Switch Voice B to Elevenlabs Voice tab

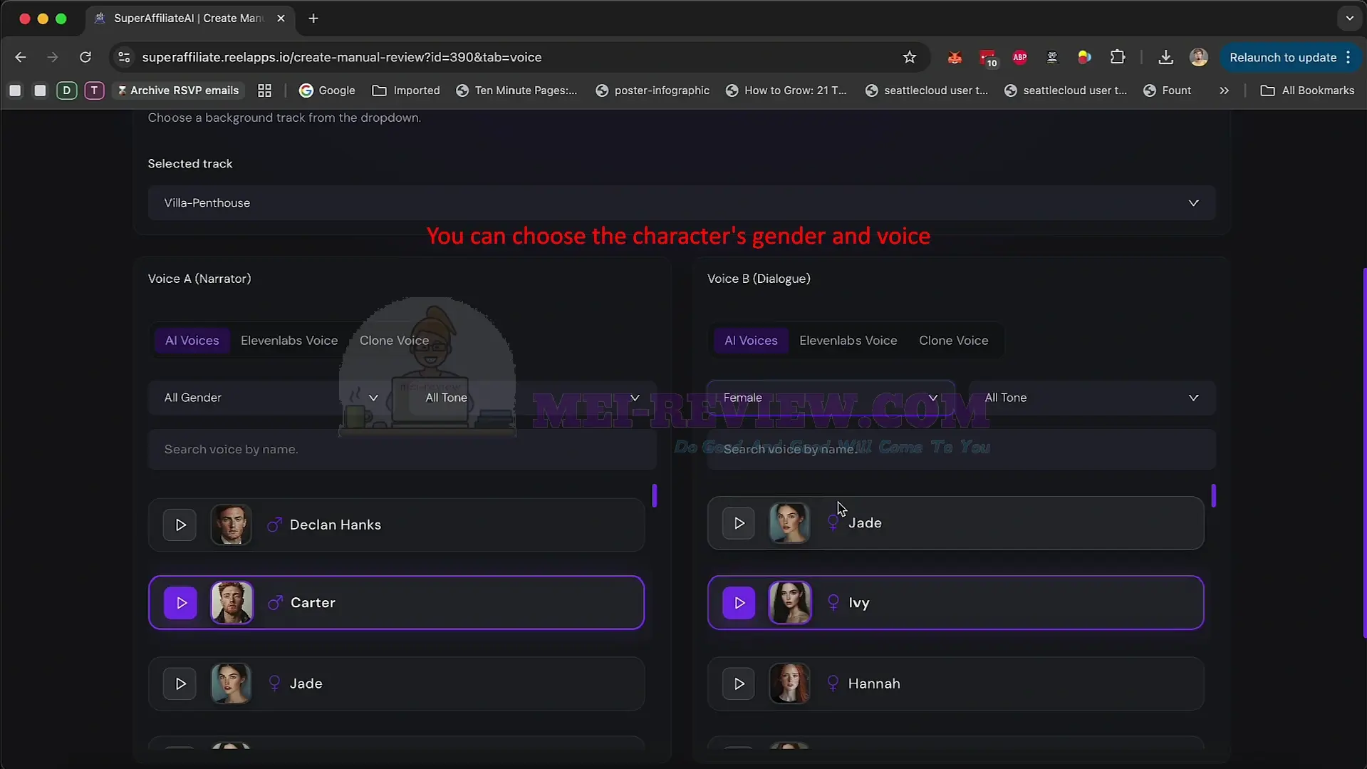(x=848, y=341)
